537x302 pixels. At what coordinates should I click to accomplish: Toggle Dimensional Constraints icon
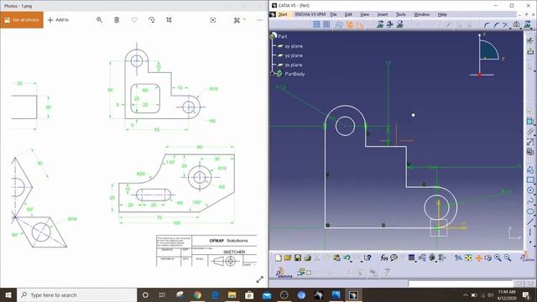(359, 24)
